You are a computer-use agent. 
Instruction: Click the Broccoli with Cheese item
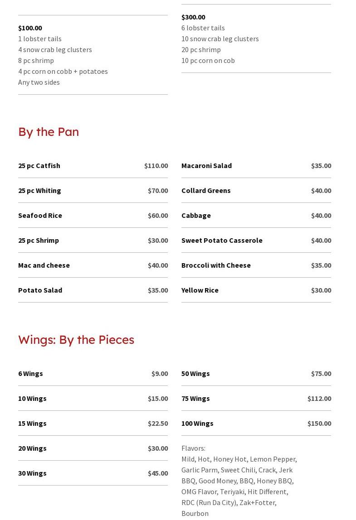pos(216,265)
